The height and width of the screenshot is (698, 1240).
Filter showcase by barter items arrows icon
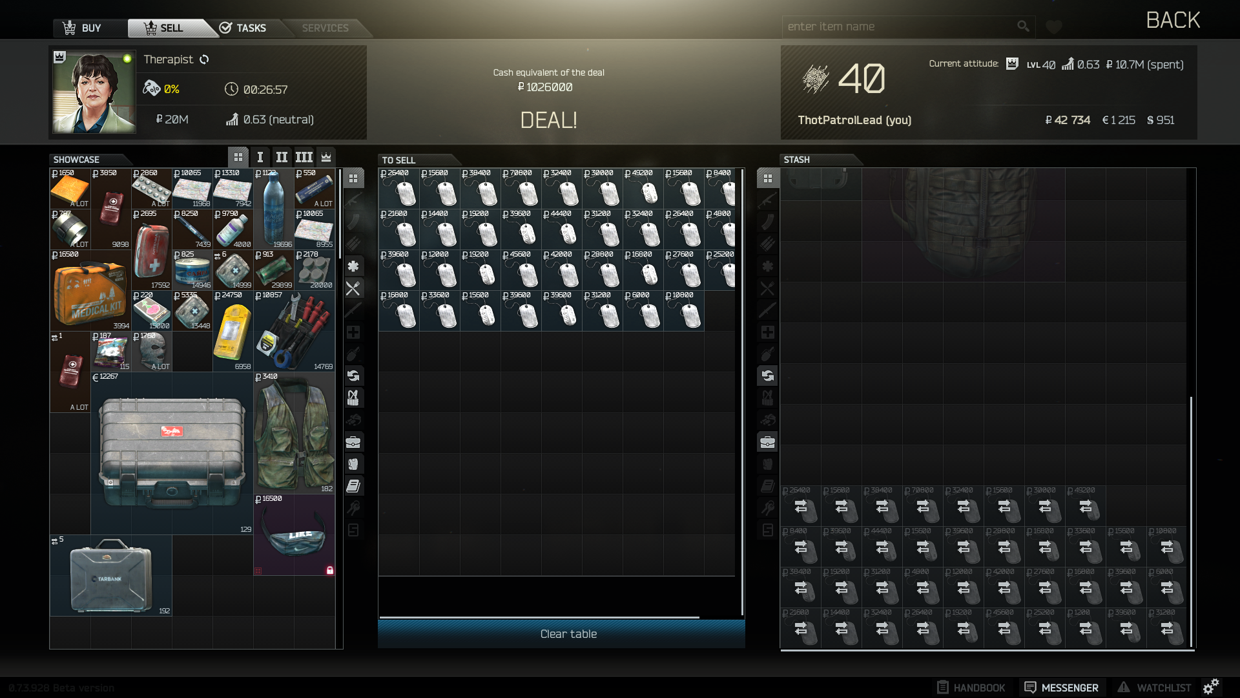[x=353, y=376]
